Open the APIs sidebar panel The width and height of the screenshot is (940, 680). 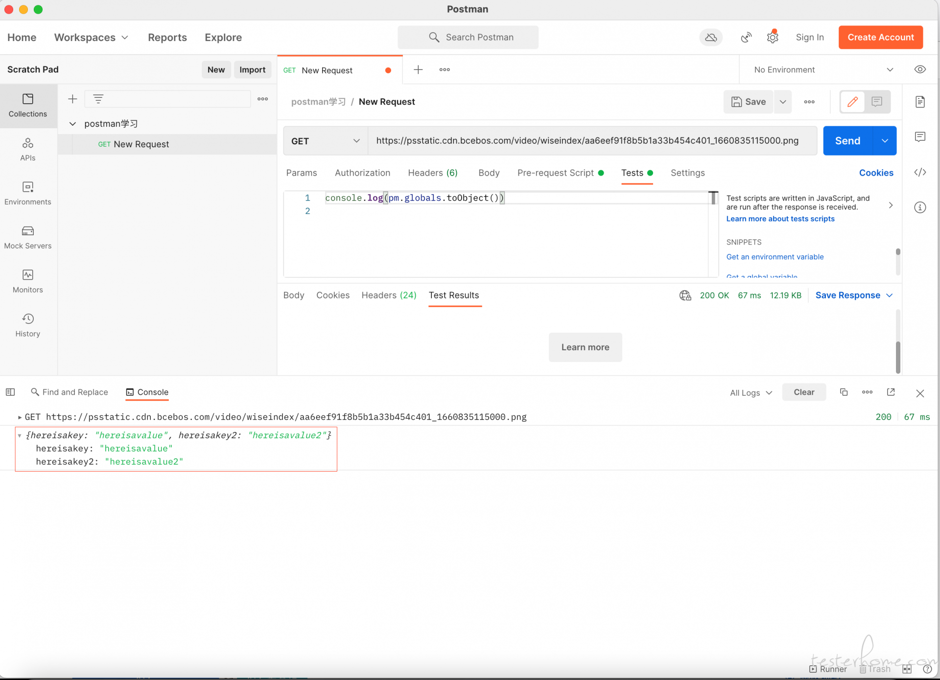(x=28, y=150)
